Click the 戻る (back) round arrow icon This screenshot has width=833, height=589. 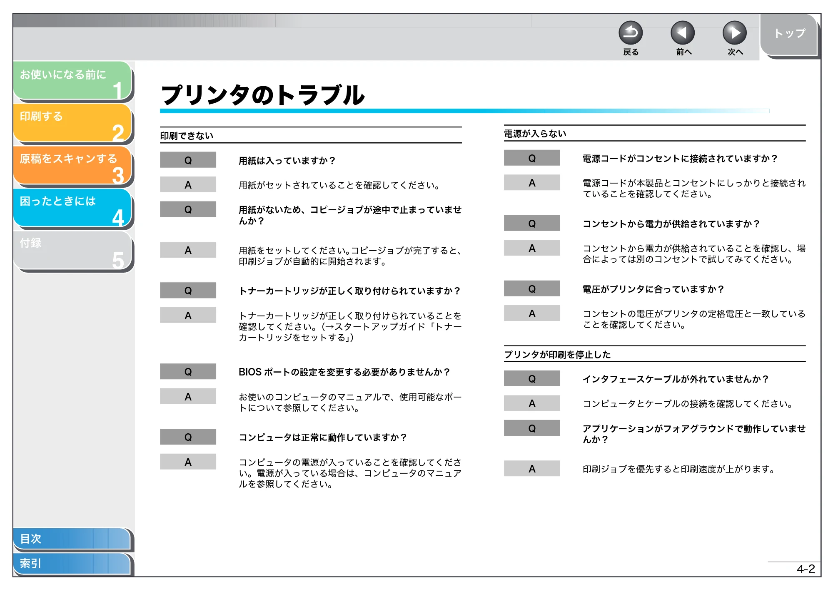(631, 33)
